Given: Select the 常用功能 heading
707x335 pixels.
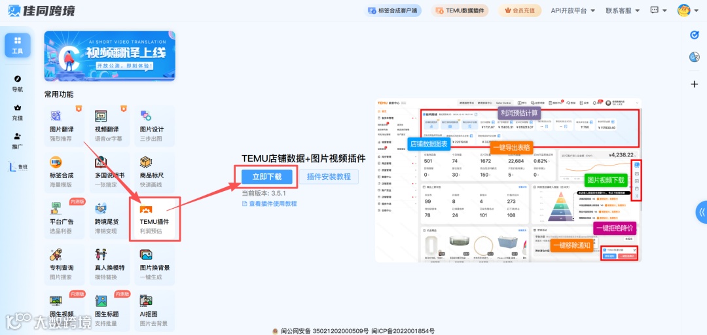Looking at the screenshot, I should [59, 94].
